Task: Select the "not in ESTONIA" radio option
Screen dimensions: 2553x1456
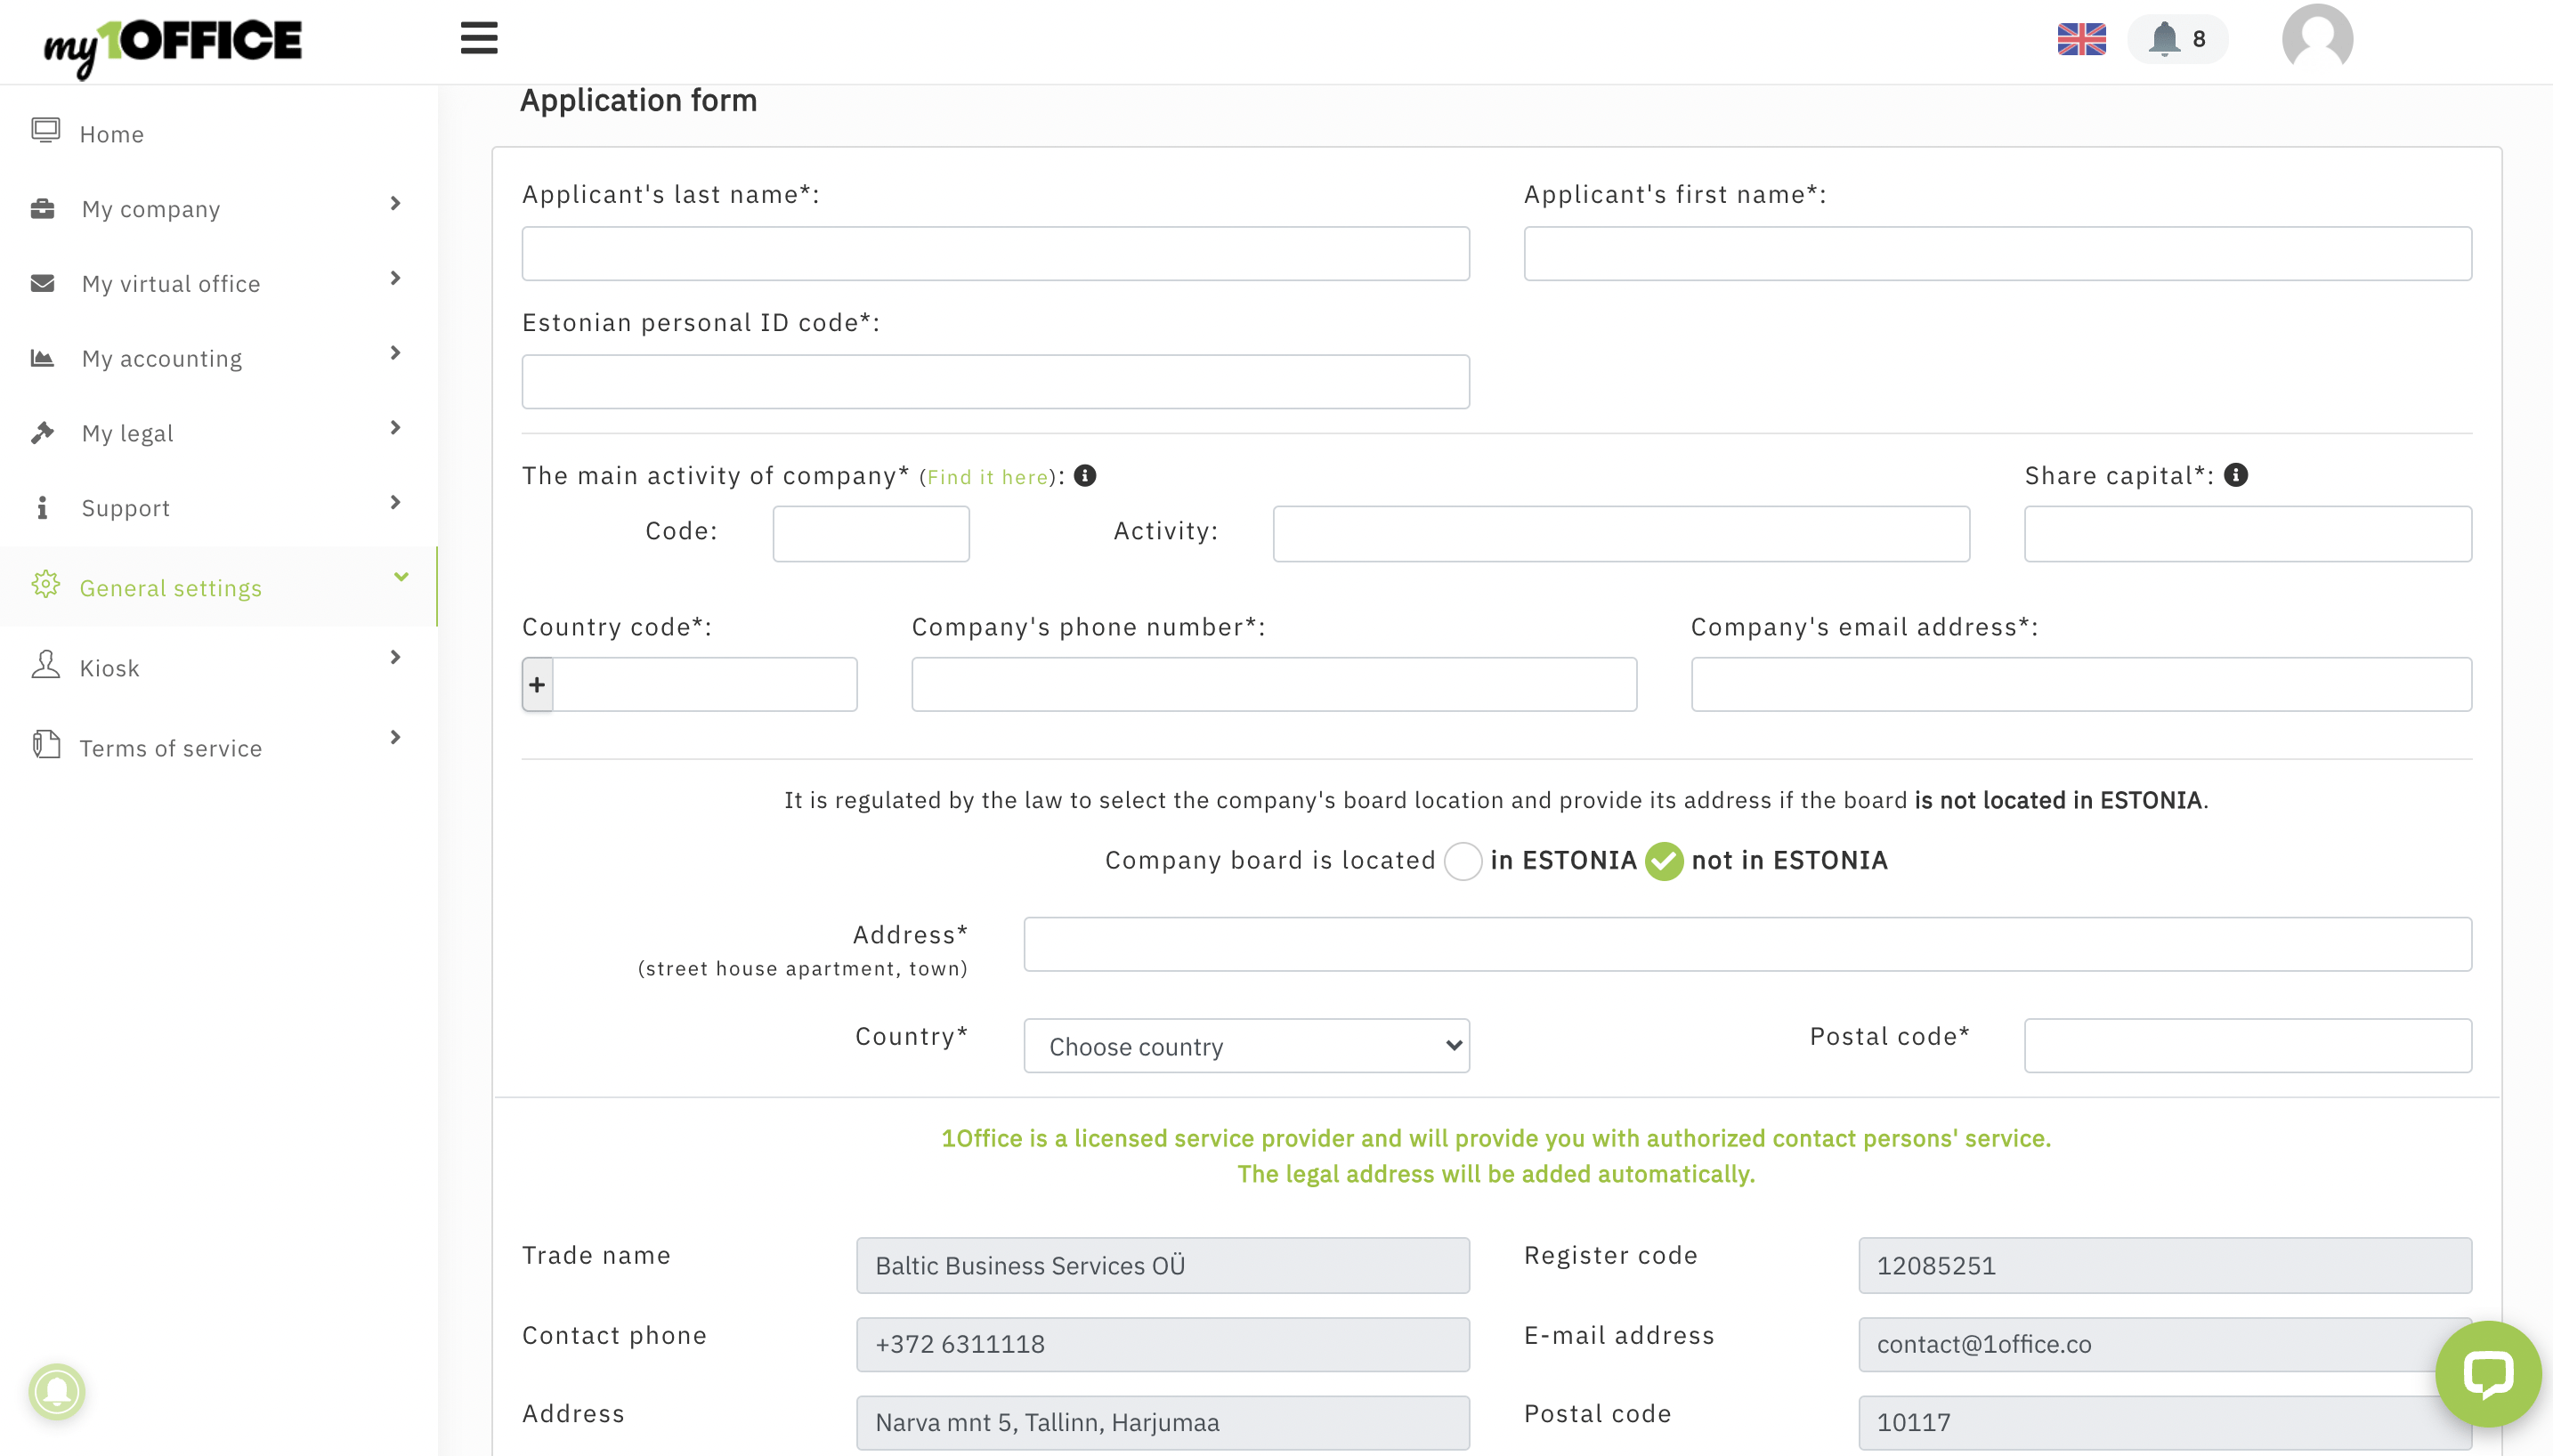Action: 1664,861
